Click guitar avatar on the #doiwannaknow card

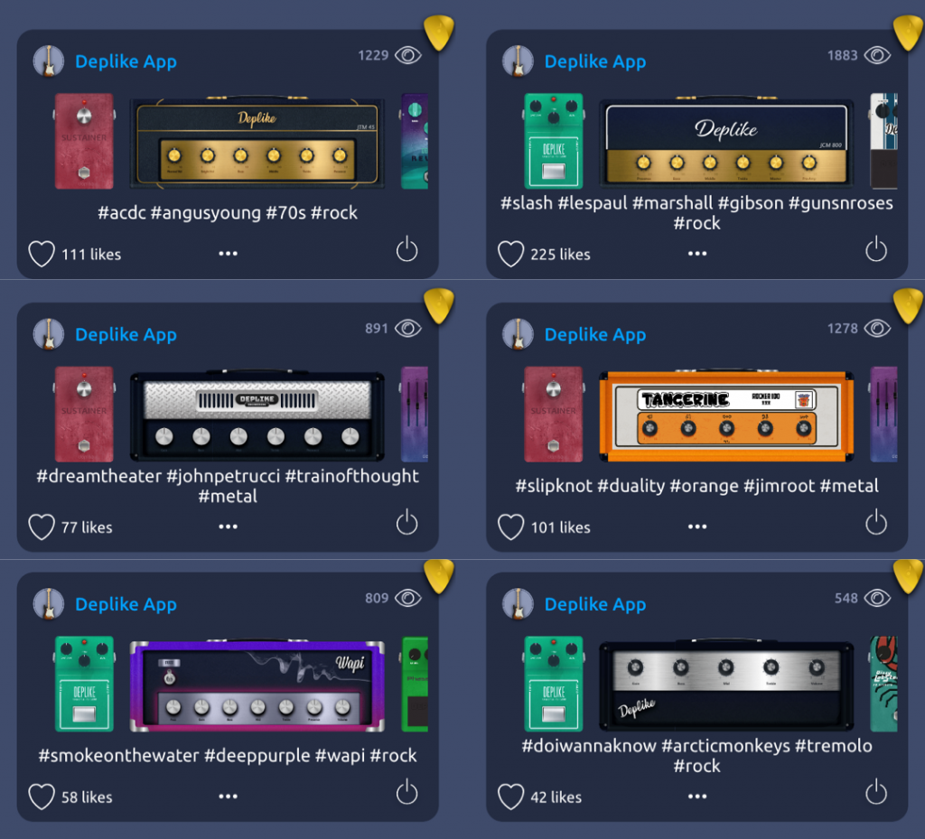518,604
